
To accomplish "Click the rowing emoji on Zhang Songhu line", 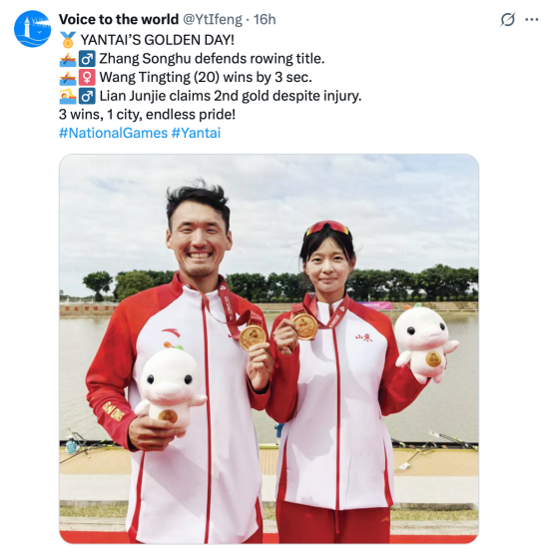I will (x=68, y=59).
